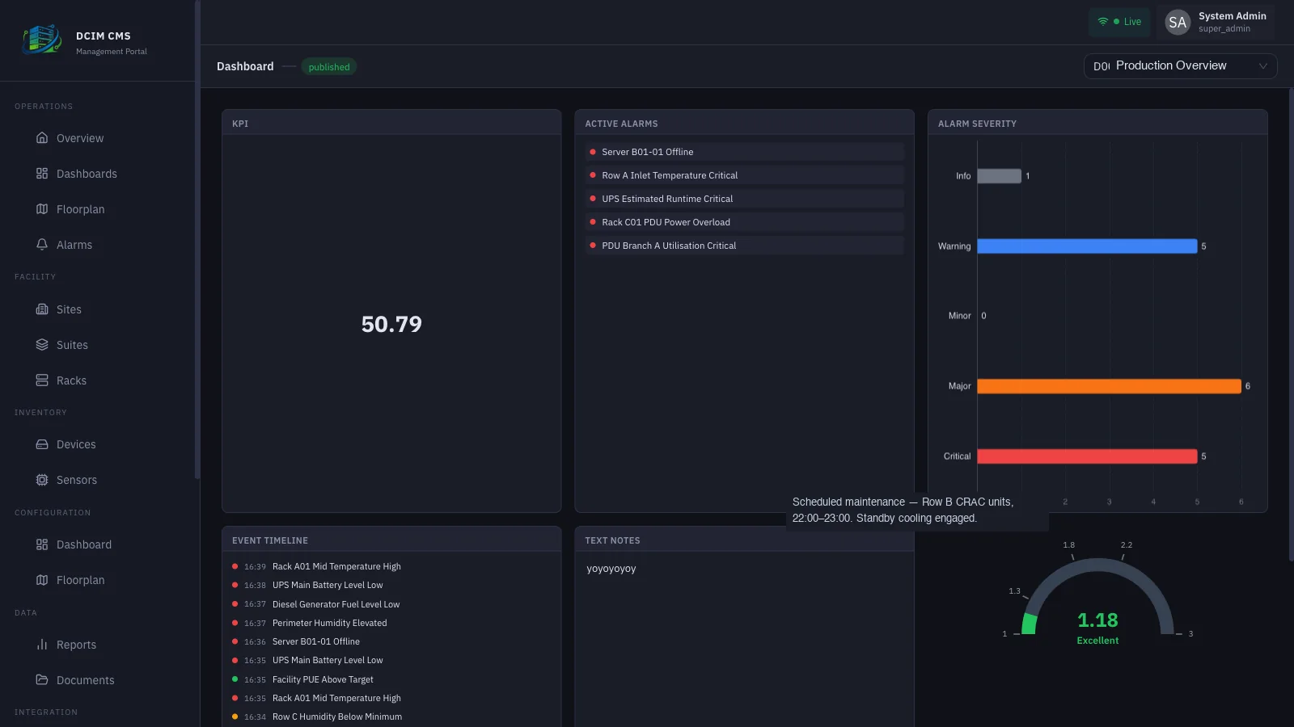The height and width of the screenshot is (727, 1294).
Task: Open the System Admin account menu
Action: 1216,23
